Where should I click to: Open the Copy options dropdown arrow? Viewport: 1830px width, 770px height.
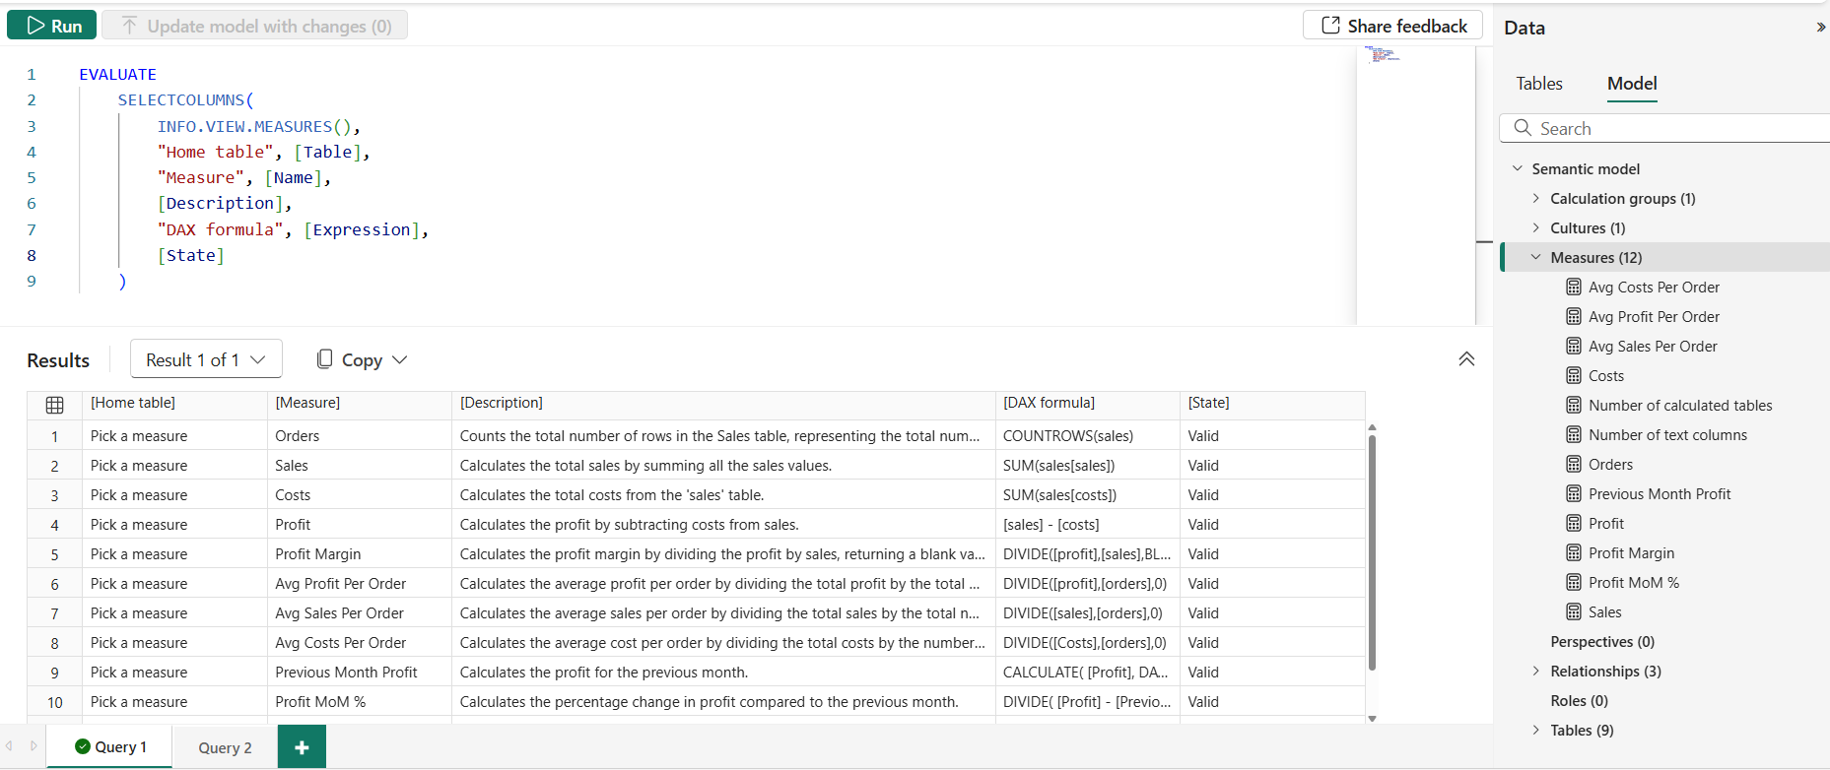coord(399,359)
